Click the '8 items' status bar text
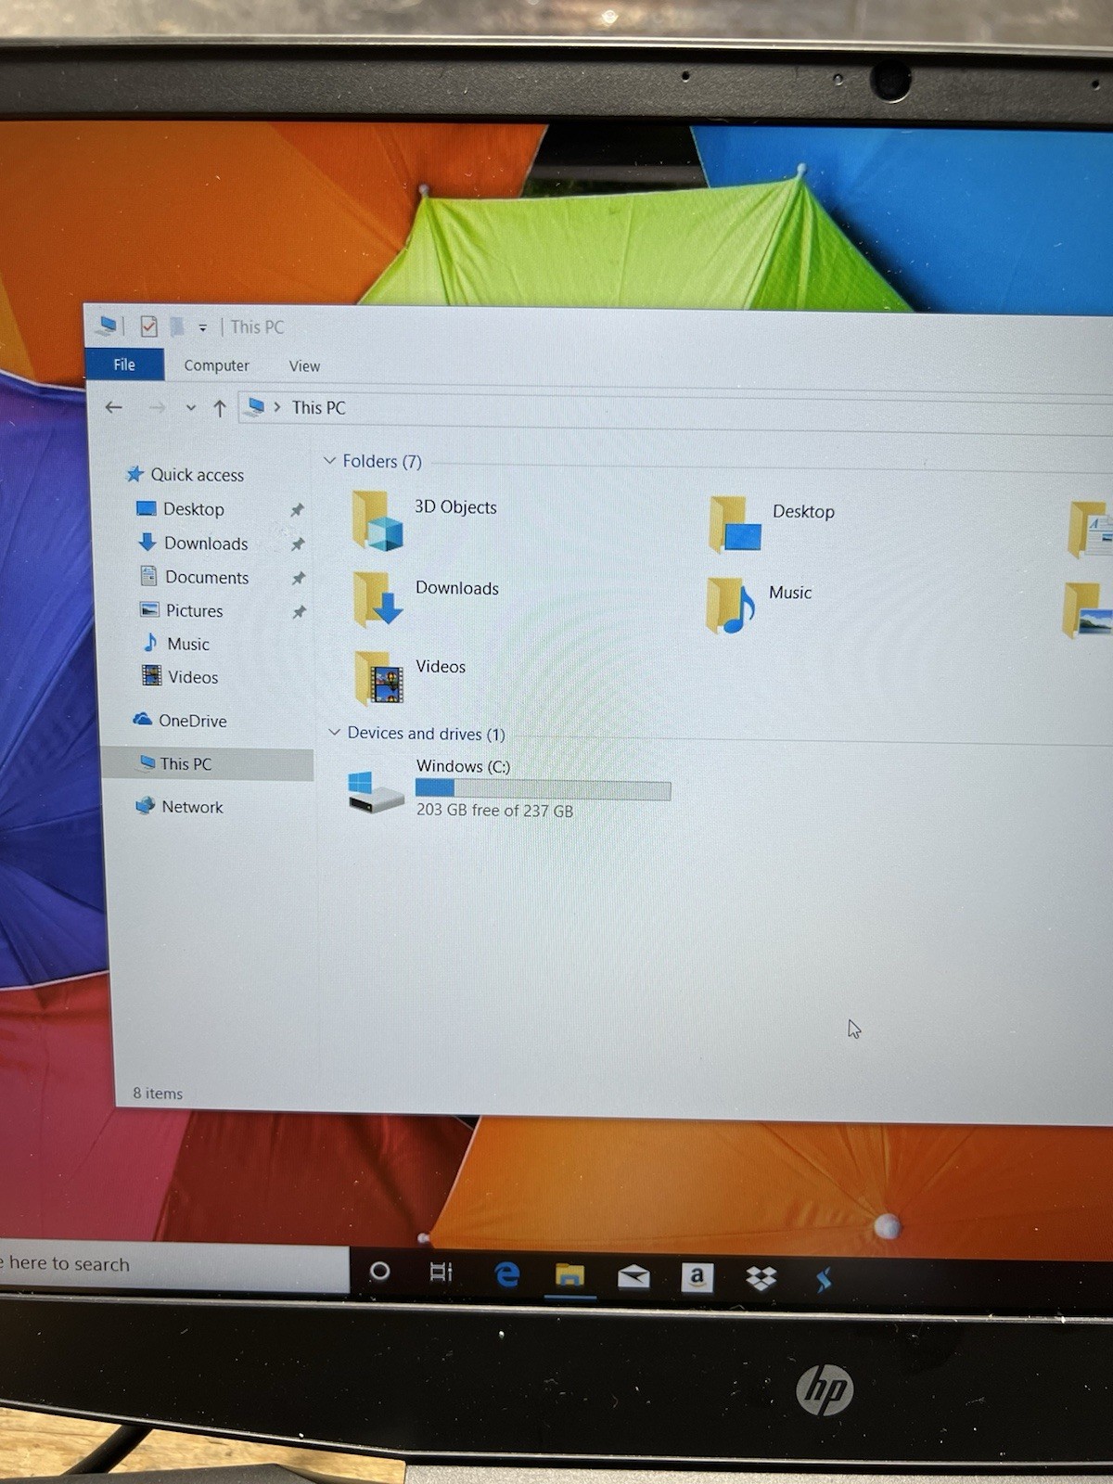This screenshot has width=1113, height=1484. pos(158,1094)
